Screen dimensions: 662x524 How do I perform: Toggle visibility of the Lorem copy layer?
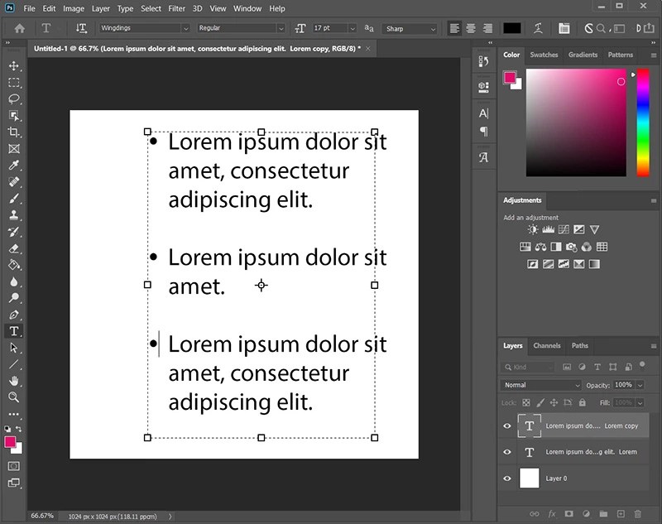pos(507,425)
